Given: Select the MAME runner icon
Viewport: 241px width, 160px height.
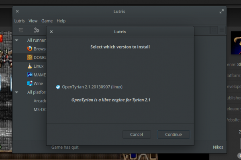Looking at the screenshot, I should tap(30, 75).
